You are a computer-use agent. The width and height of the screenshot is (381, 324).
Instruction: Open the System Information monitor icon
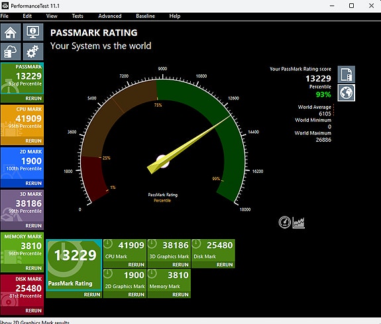point(33,32)
